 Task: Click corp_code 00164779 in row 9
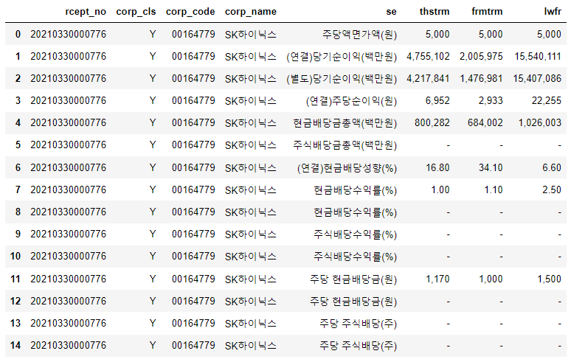tap(193, 234)
